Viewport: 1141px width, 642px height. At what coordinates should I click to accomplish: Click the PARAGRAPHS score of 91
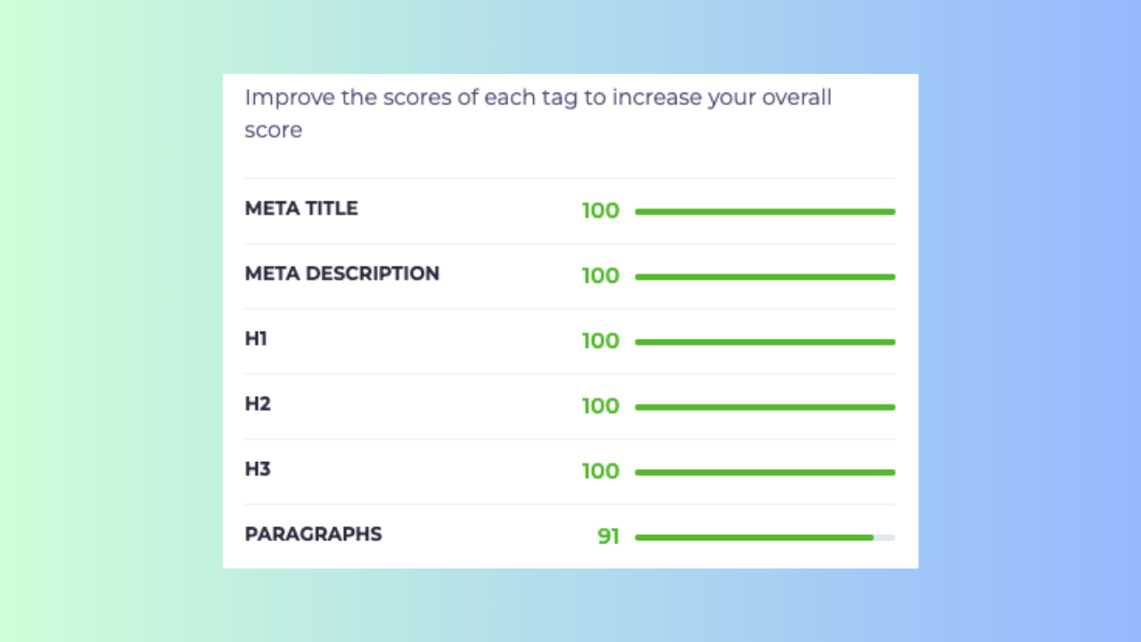pos(609,538)
